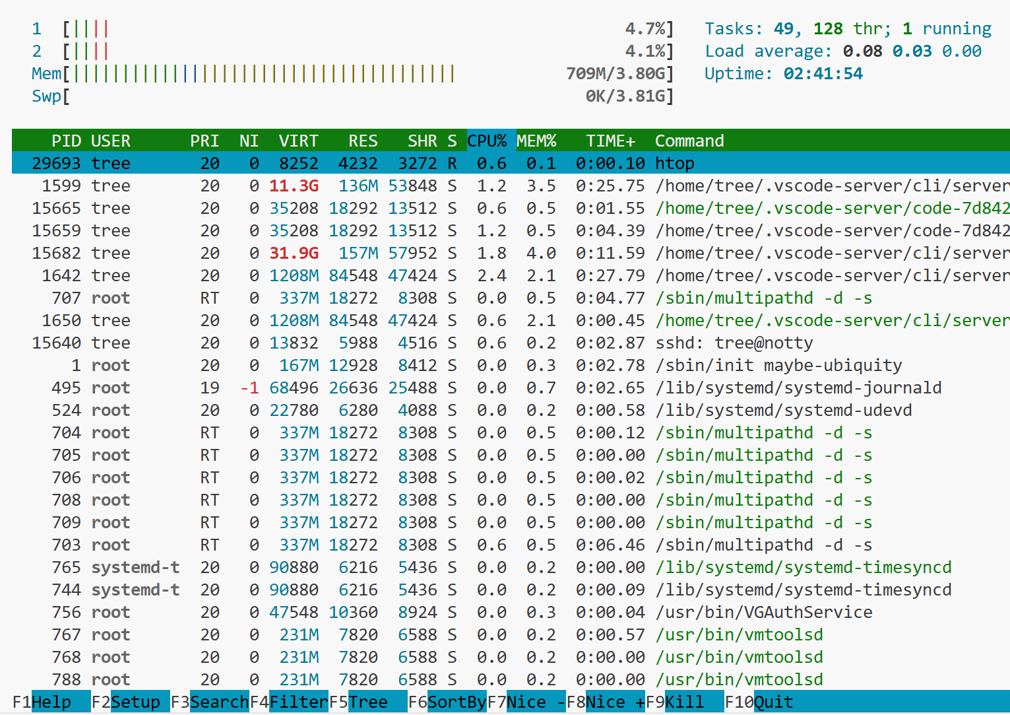The height and width of the screenshot is (715, 1010).
Task: Select multipathd process PID 706
Action: coord(511,477)
